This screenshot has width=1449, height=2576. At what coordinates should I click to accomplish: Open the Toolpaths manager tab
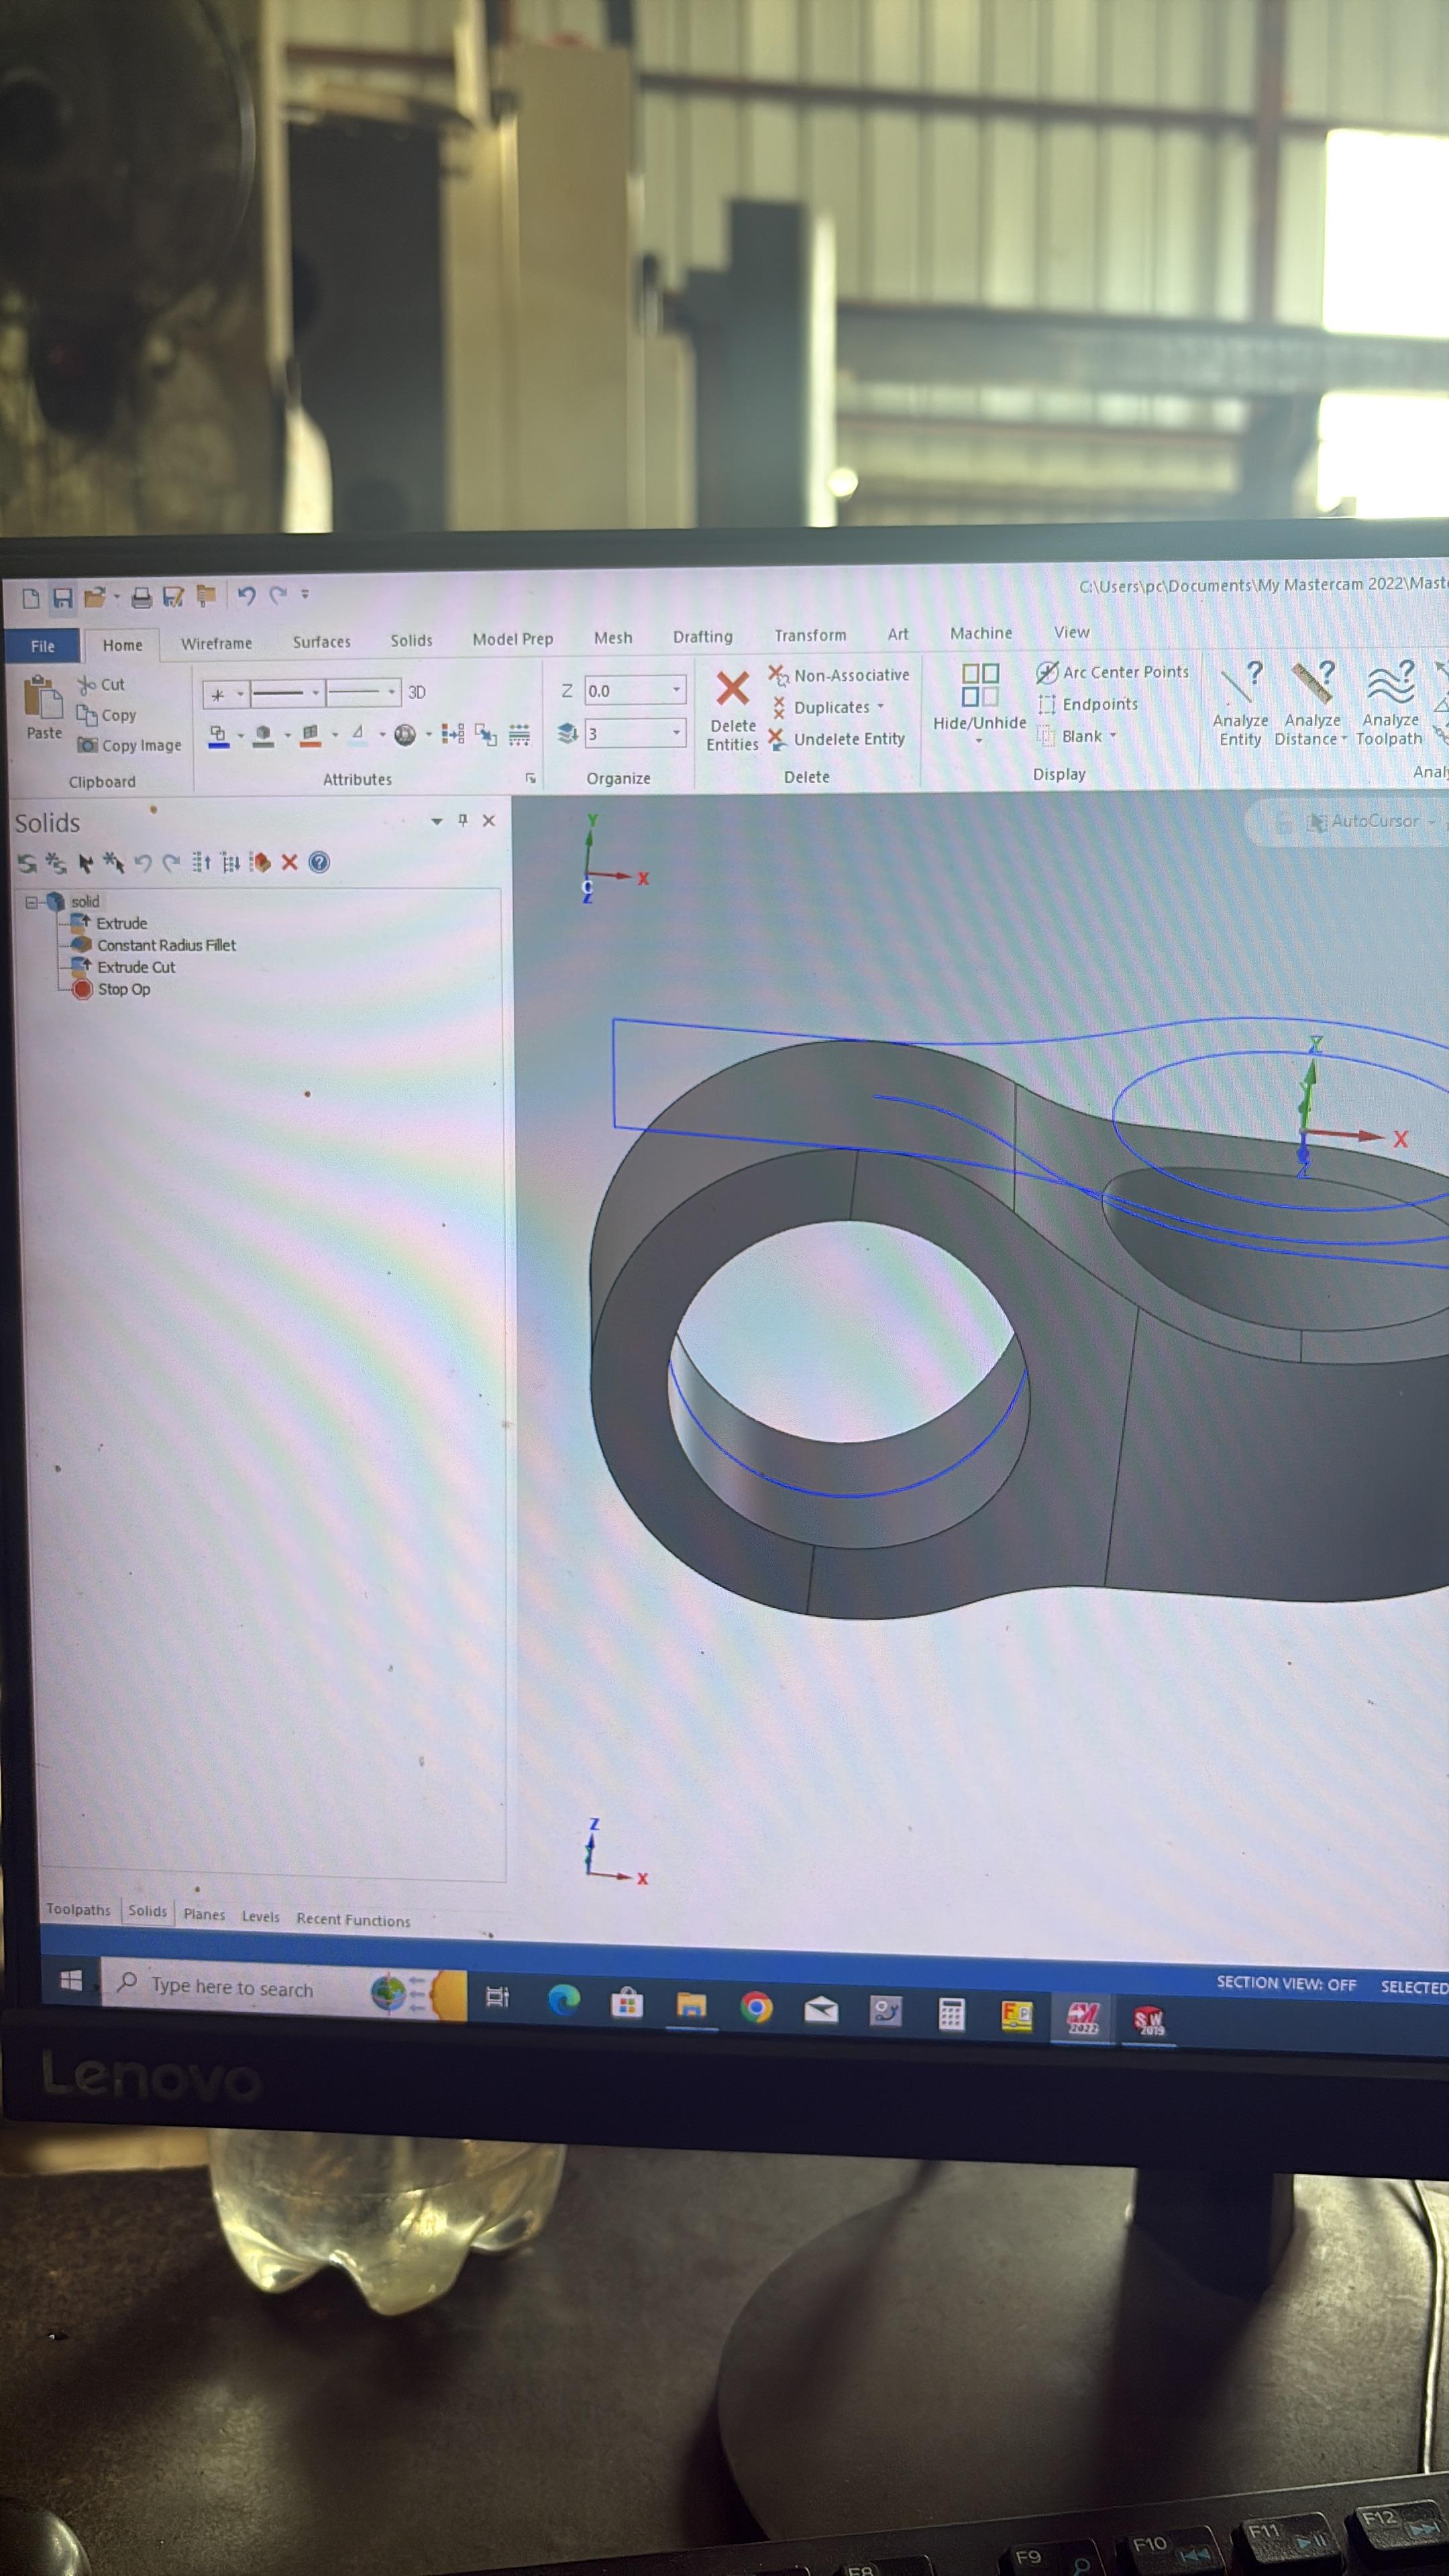click(78, 1909)
